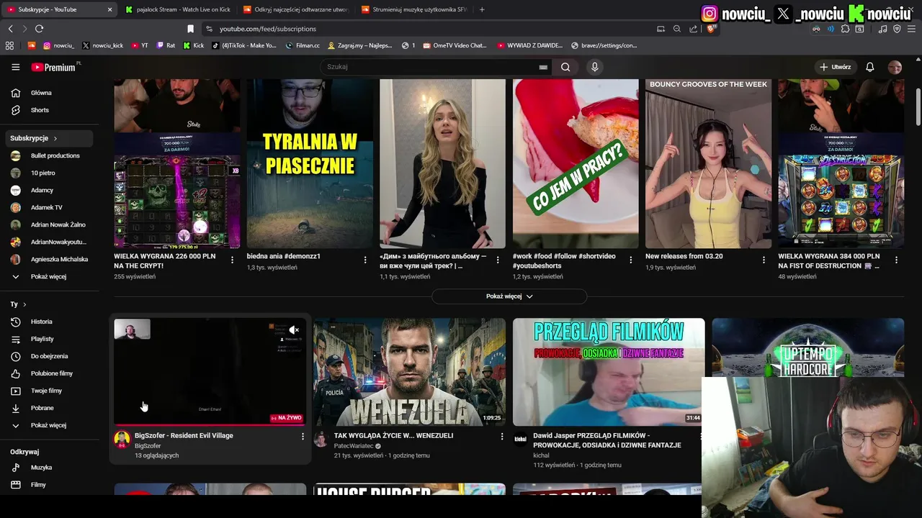Start voice search with the microphone icon

click(x=594, y=67)
